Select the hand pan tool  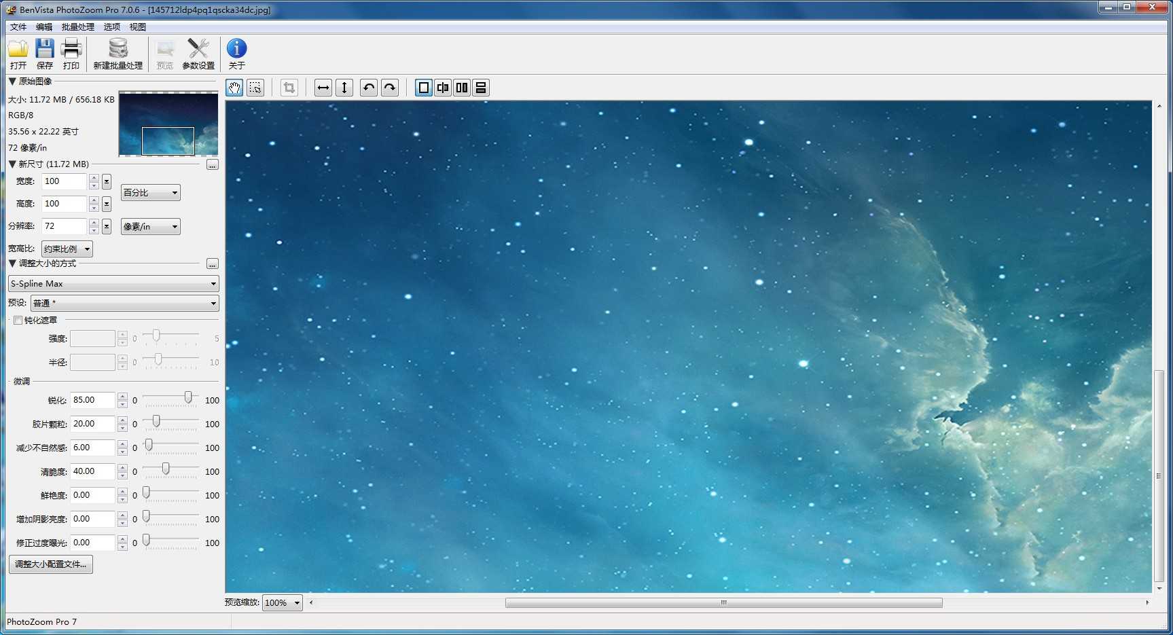click(234, 88)
